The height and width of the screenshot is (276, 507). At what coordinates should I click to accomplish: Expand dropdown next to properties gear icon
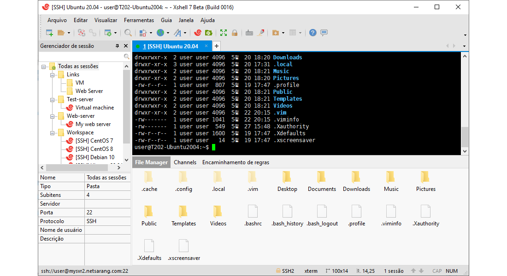point(115,33)
